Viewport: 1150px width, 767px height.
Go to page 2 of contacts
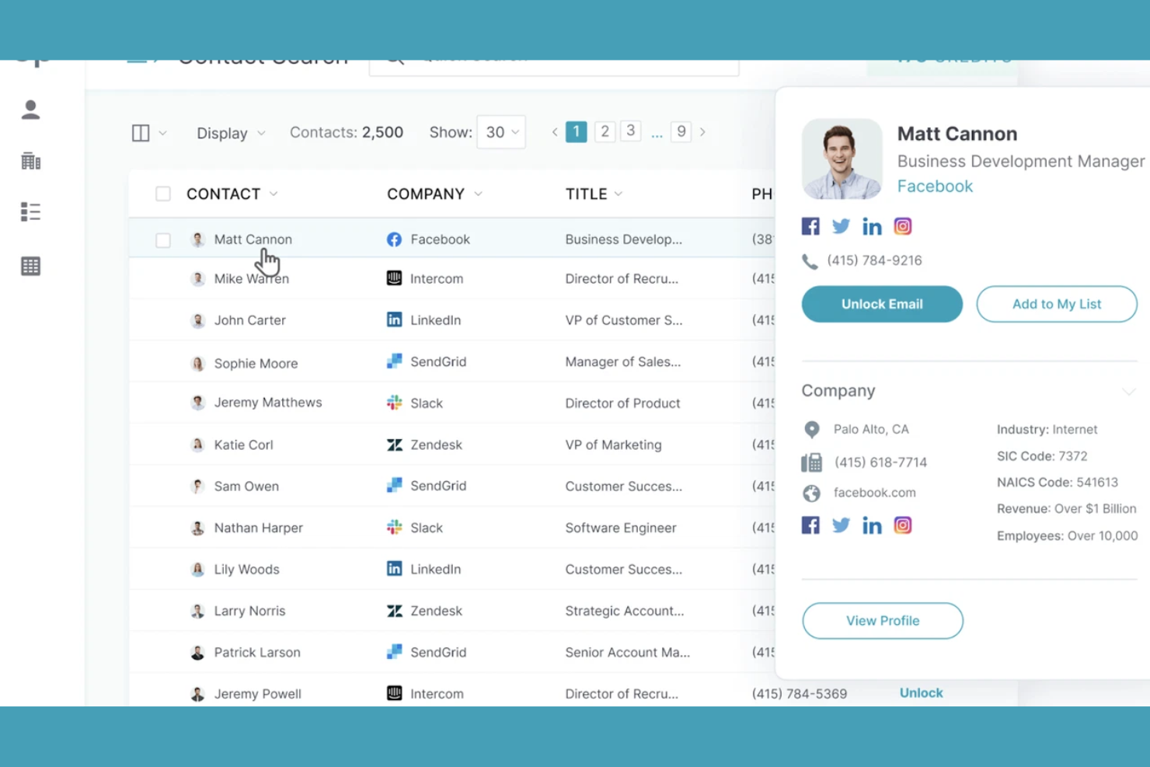coord(605,131)
